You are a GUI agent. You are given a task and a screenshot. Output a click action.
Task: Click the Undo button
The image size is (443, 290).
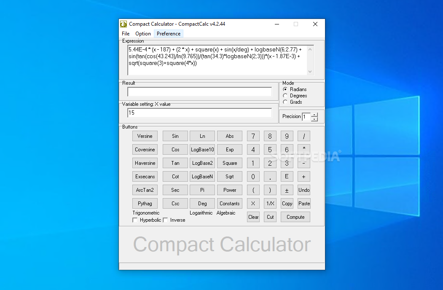click(304, 190)
